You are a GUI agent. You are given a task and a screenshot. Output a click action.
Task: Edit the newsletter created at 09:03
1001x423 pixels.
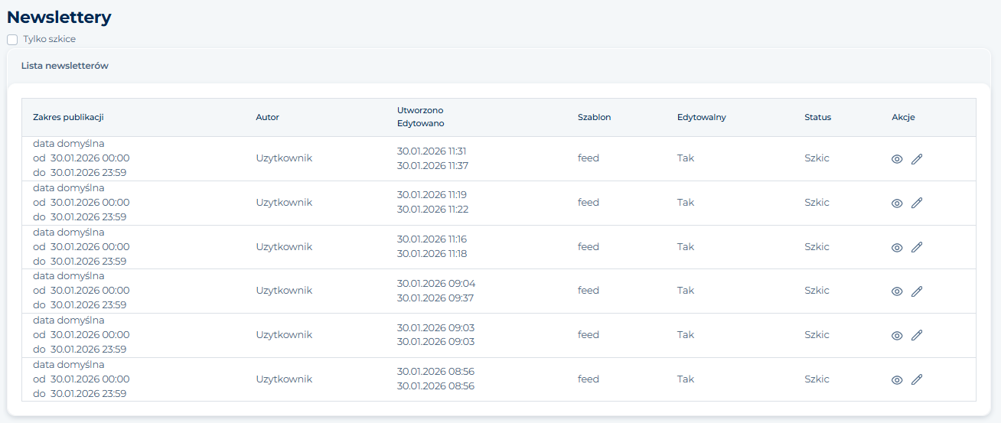917,336
